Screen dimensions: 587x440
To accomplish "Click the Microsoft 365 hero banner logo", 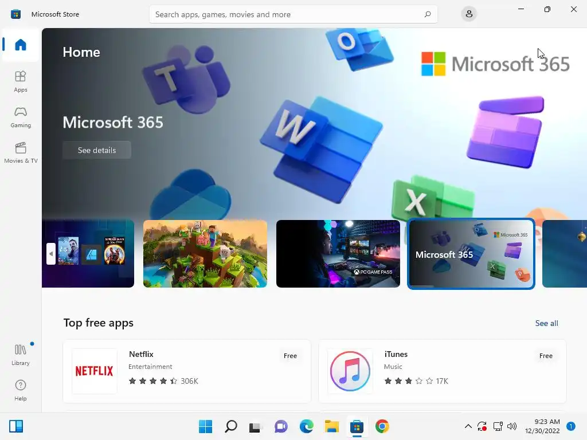I will tap(495, 64).
